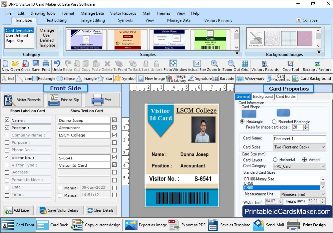The width and height of the screenshot is (333, 233).
Task: Check the Manual box beside the date
Action: pyautogui.click(x=60, y=188)
